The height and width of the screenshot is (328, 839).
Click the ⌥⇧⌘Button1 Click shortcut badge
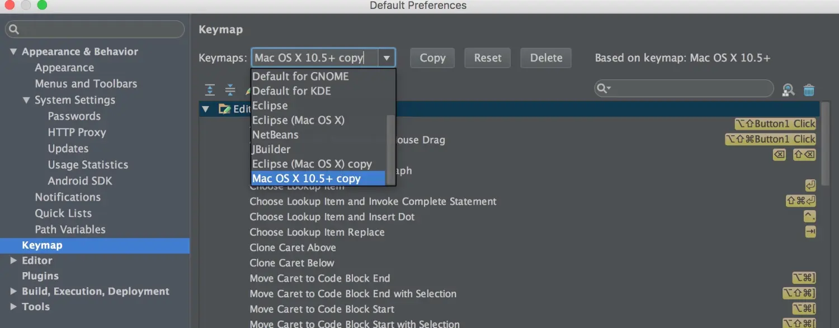(771, 139)
